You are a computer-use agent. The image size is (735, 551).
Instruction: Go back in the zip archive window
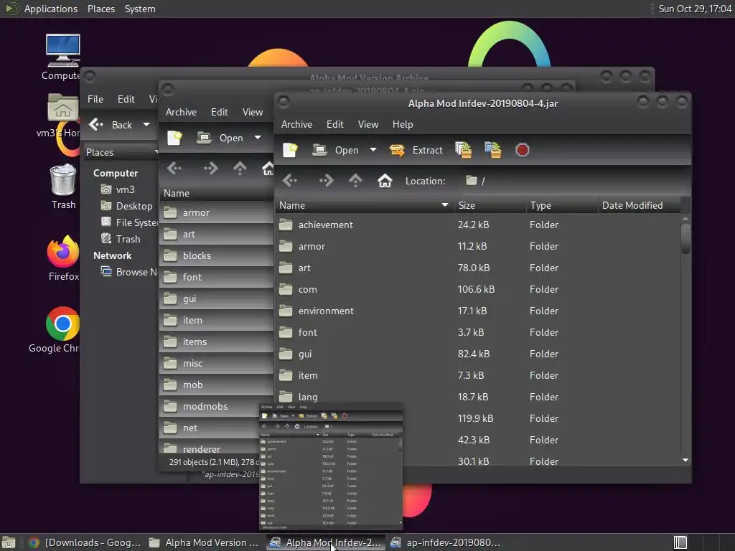174,168
